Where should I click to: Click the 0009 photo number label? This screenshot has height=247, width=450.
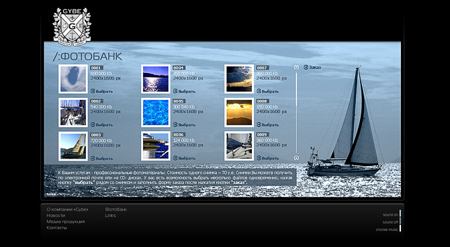263,135
